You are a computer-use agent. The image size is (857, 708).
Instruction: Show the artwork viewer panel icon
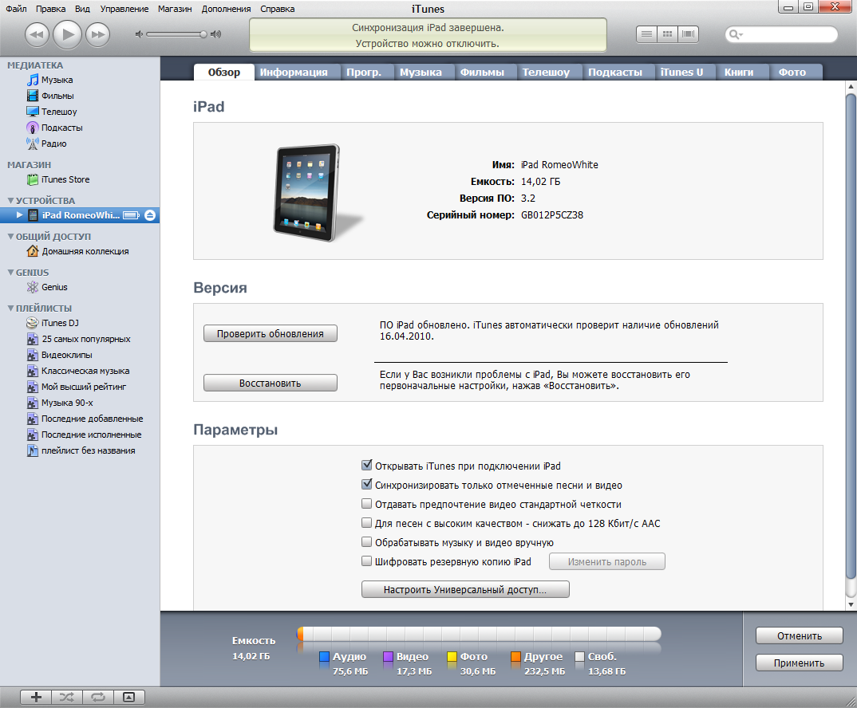coord(128,697)
